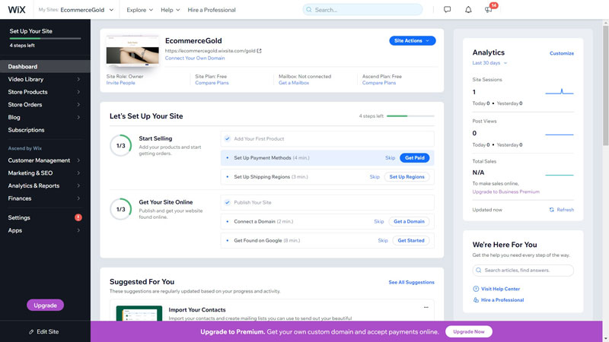
Task: Click the Get a Domain button
Action: coord(409,221)
